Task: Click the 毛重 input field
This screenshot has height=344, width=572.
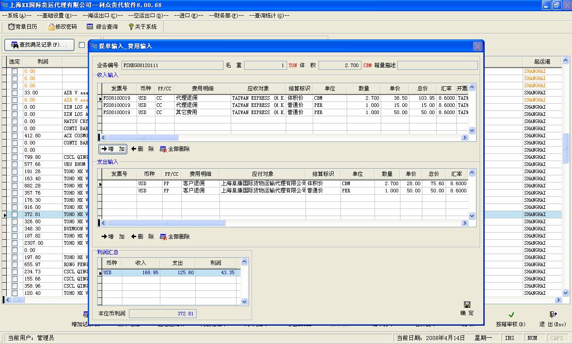Action: pos(266,65)
